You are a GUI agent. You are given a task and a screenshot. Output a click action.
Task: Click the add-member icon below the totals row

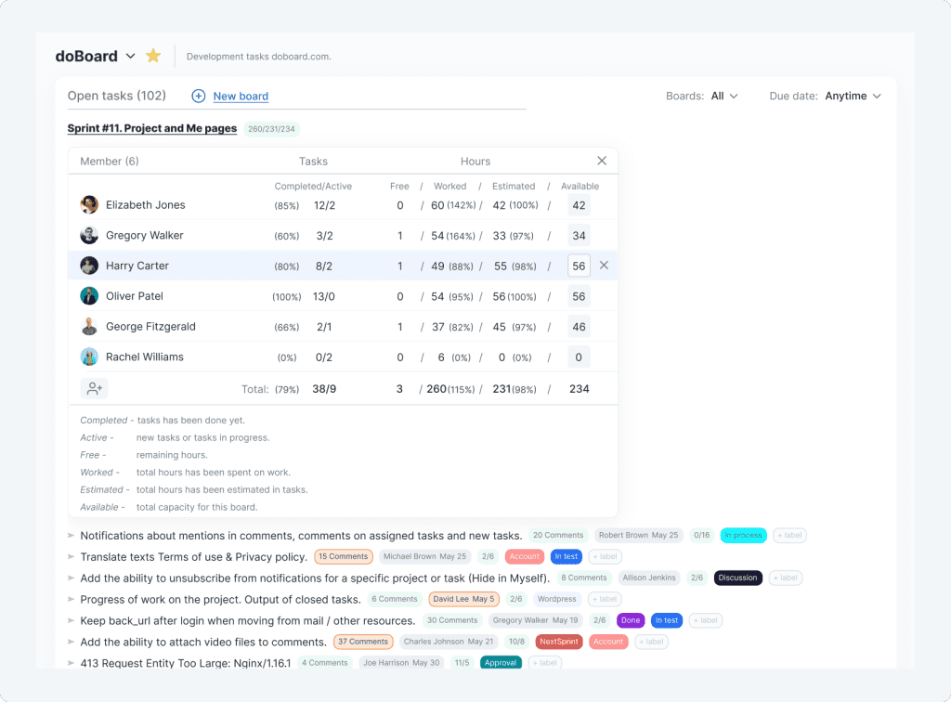94,388
